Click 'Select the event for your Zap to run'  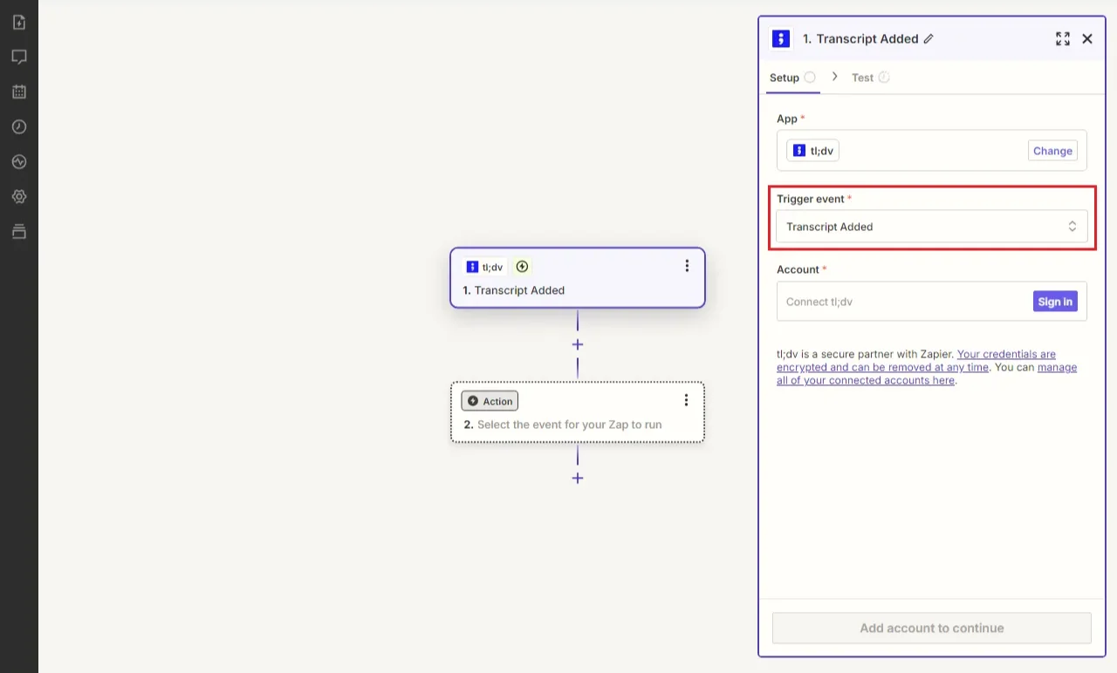(569, 425)
